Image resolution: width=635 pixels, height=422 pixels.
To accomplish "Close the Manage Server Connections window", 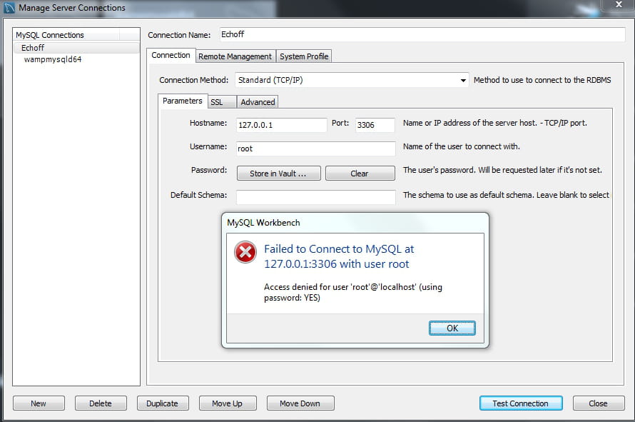I will pyautogui.click(x=619, y=4).
